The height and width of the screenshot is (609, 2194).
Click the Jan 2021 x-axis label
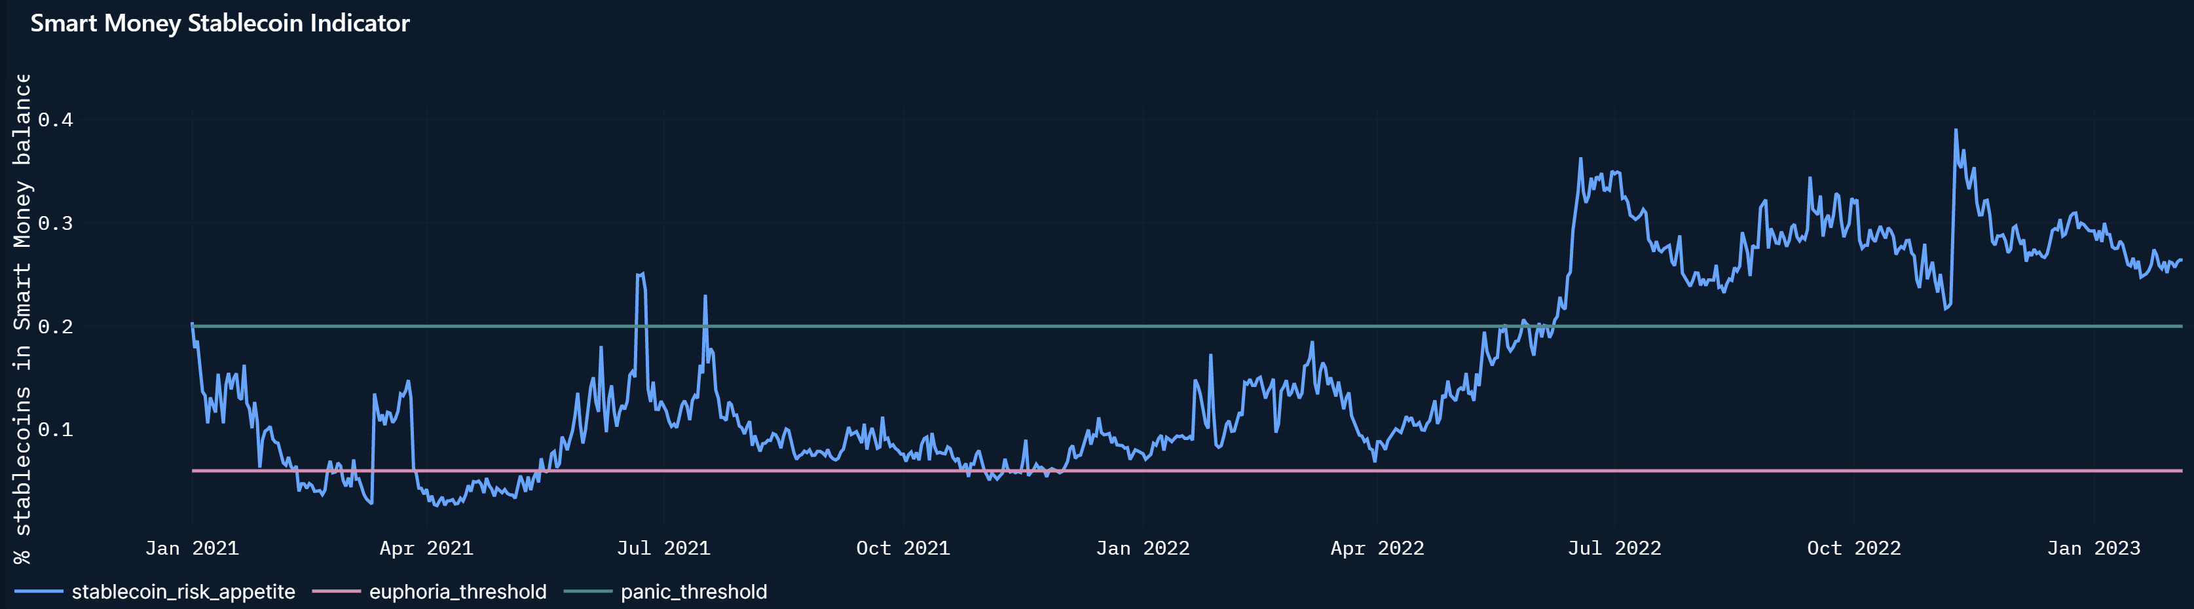(x=192, y=547)
